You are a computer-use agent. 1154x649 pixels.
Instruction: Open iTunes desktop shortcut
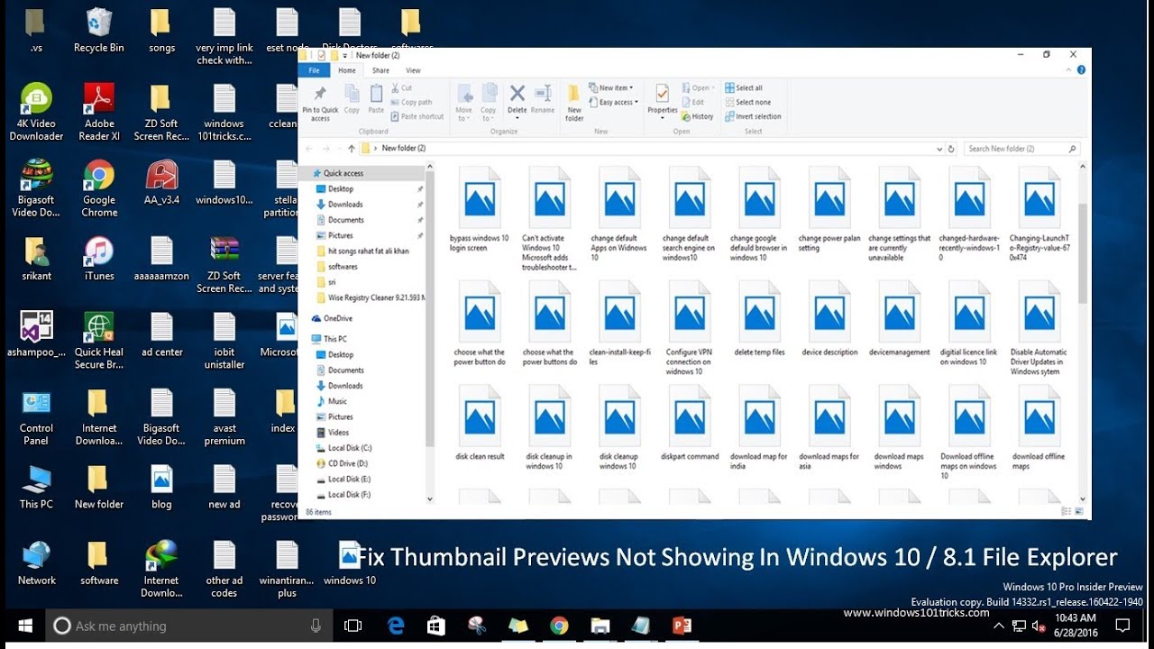pyautogui.click(x=99, y=259)
